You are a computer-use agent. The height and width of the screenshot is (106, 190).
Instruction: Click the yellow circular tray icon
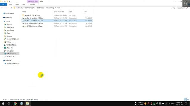coord(145,104)
